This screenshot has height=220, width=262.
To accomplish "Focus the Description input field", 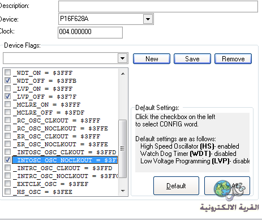I will coord(158,6).
